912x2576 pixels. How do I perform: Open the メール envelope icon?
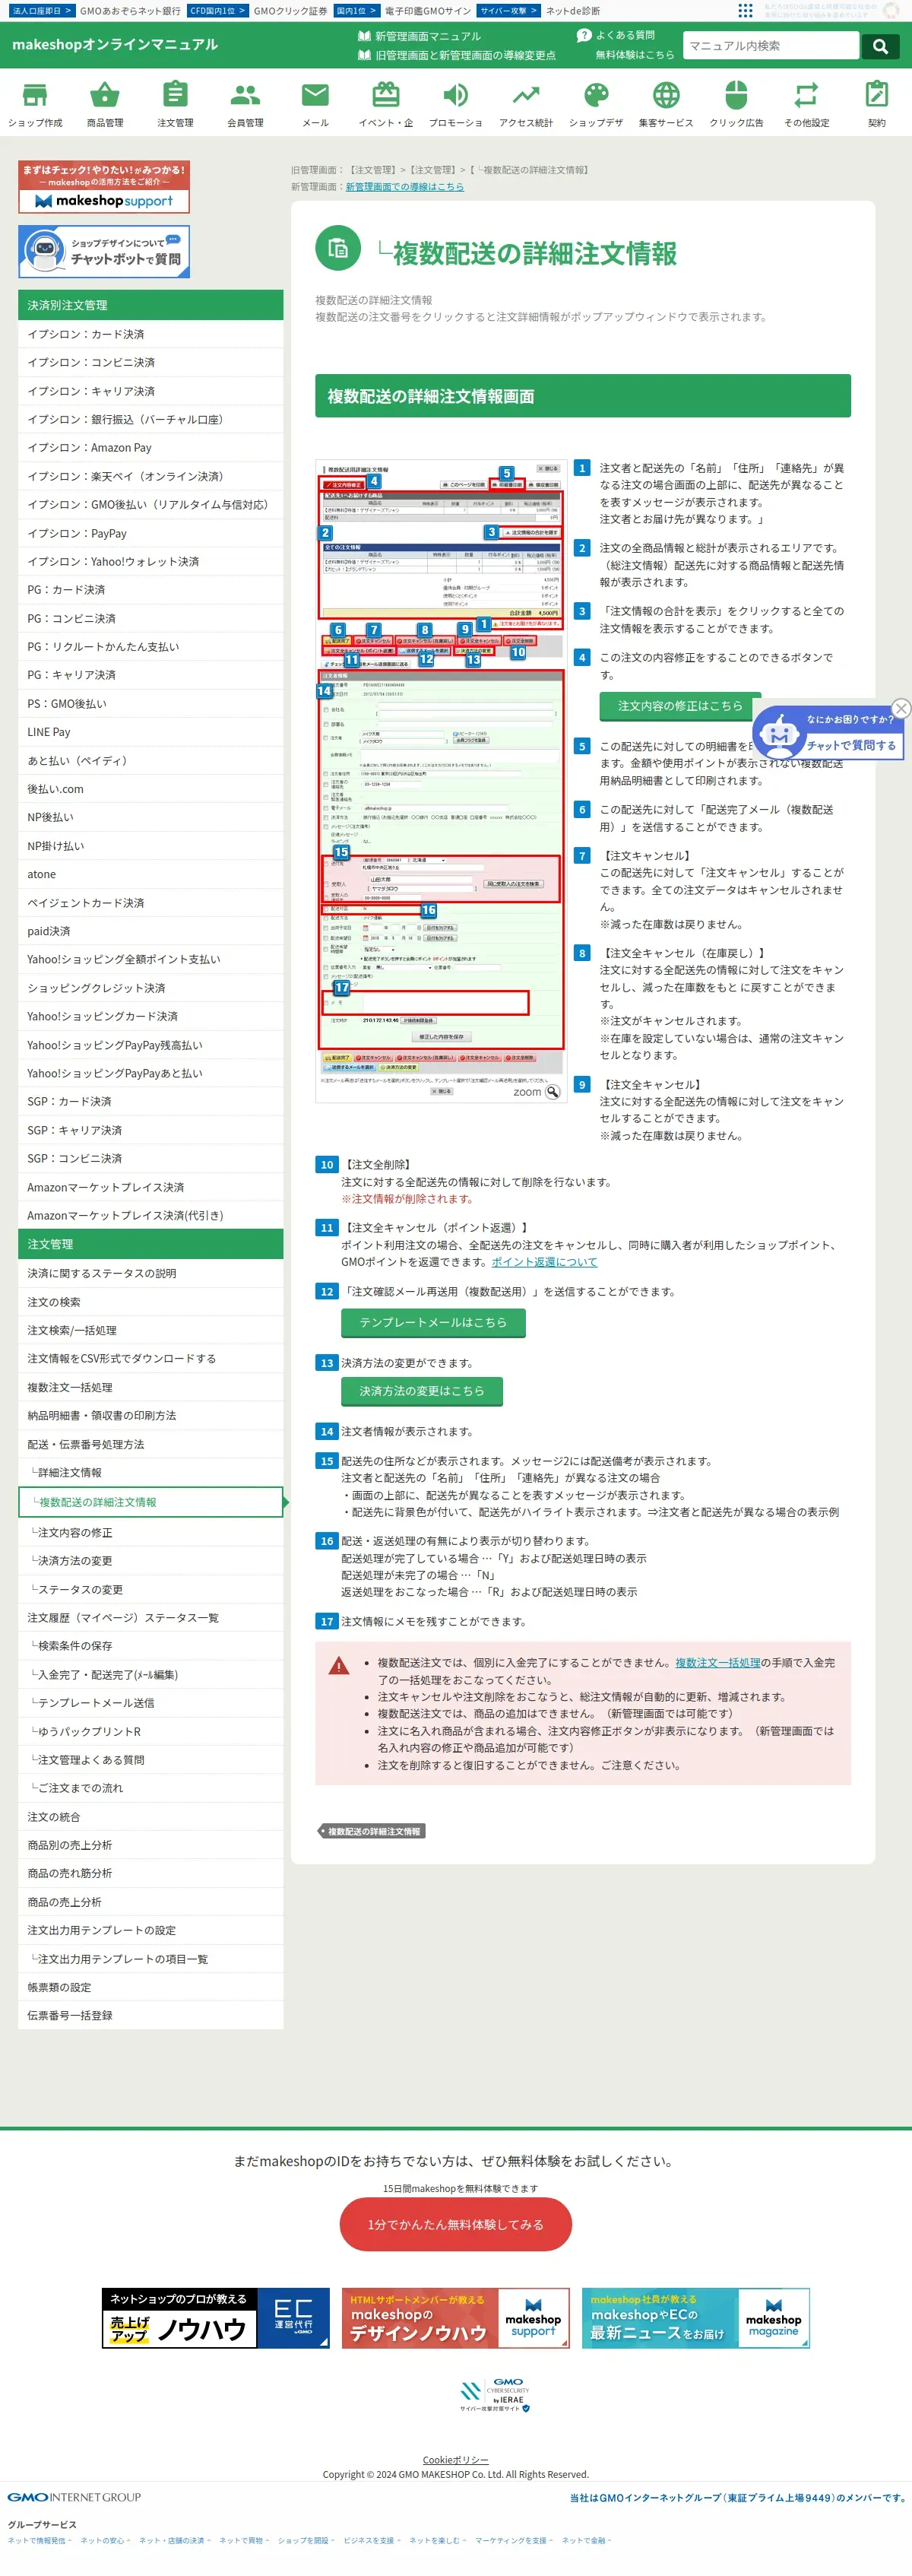pos(315,103)
